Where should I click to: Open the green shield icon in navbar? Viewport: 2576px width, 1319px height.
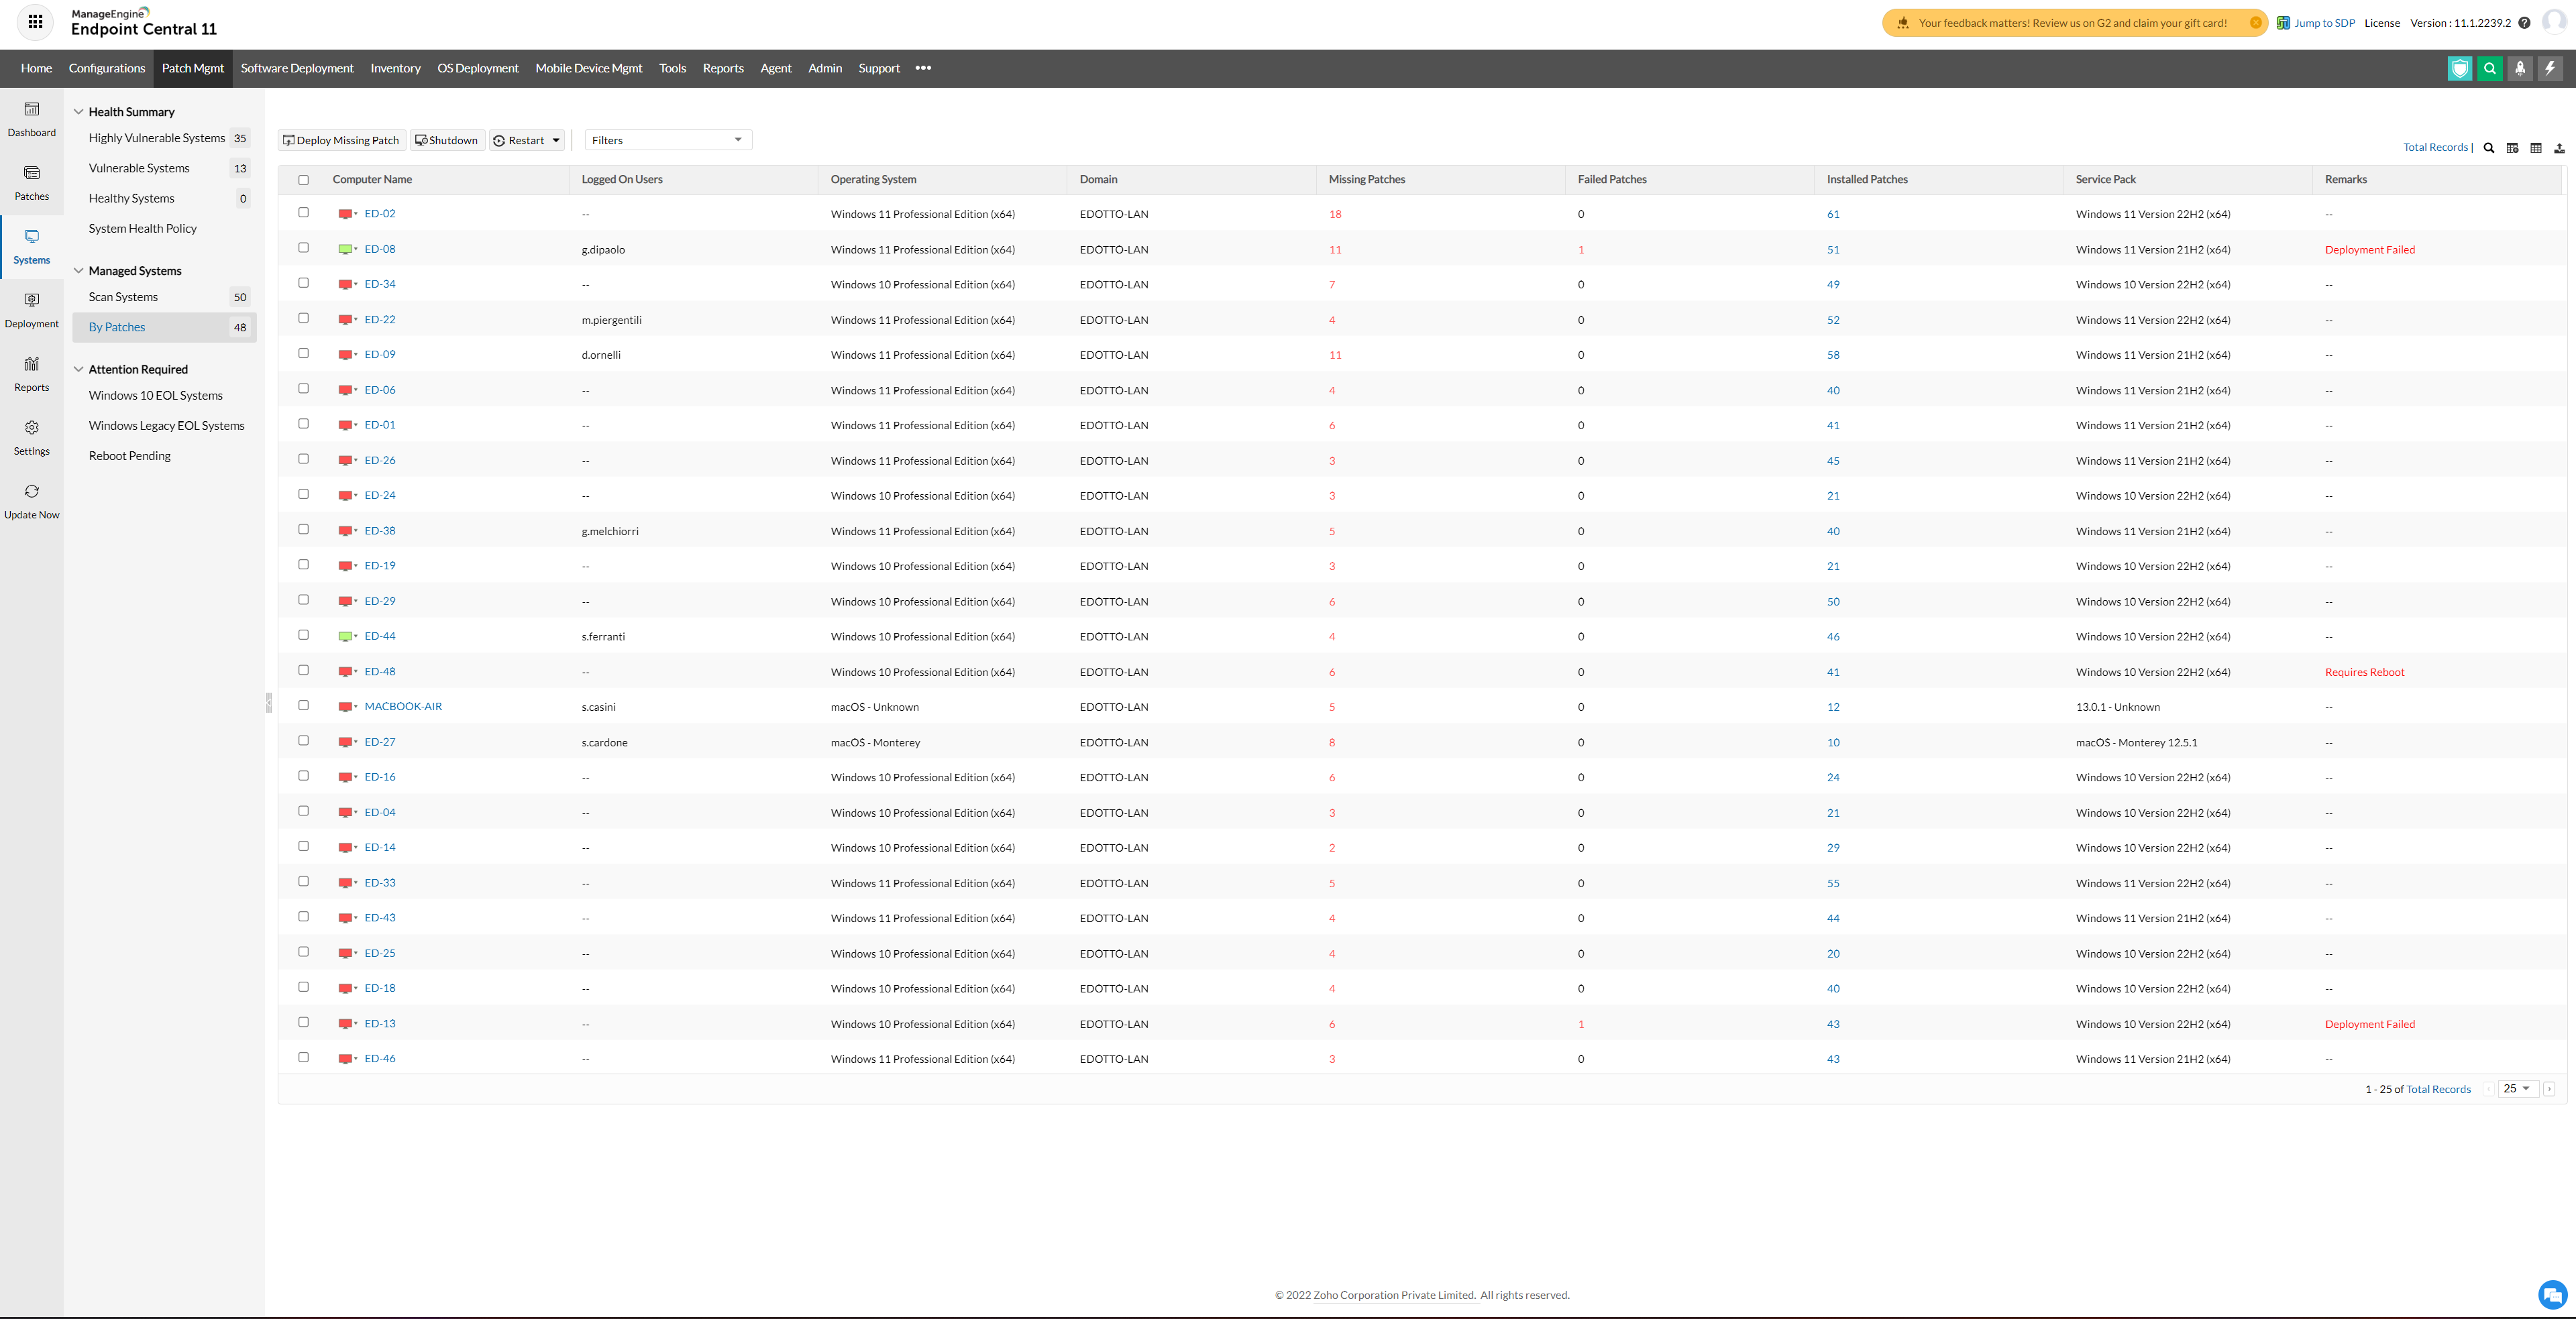pos(2459,68)
